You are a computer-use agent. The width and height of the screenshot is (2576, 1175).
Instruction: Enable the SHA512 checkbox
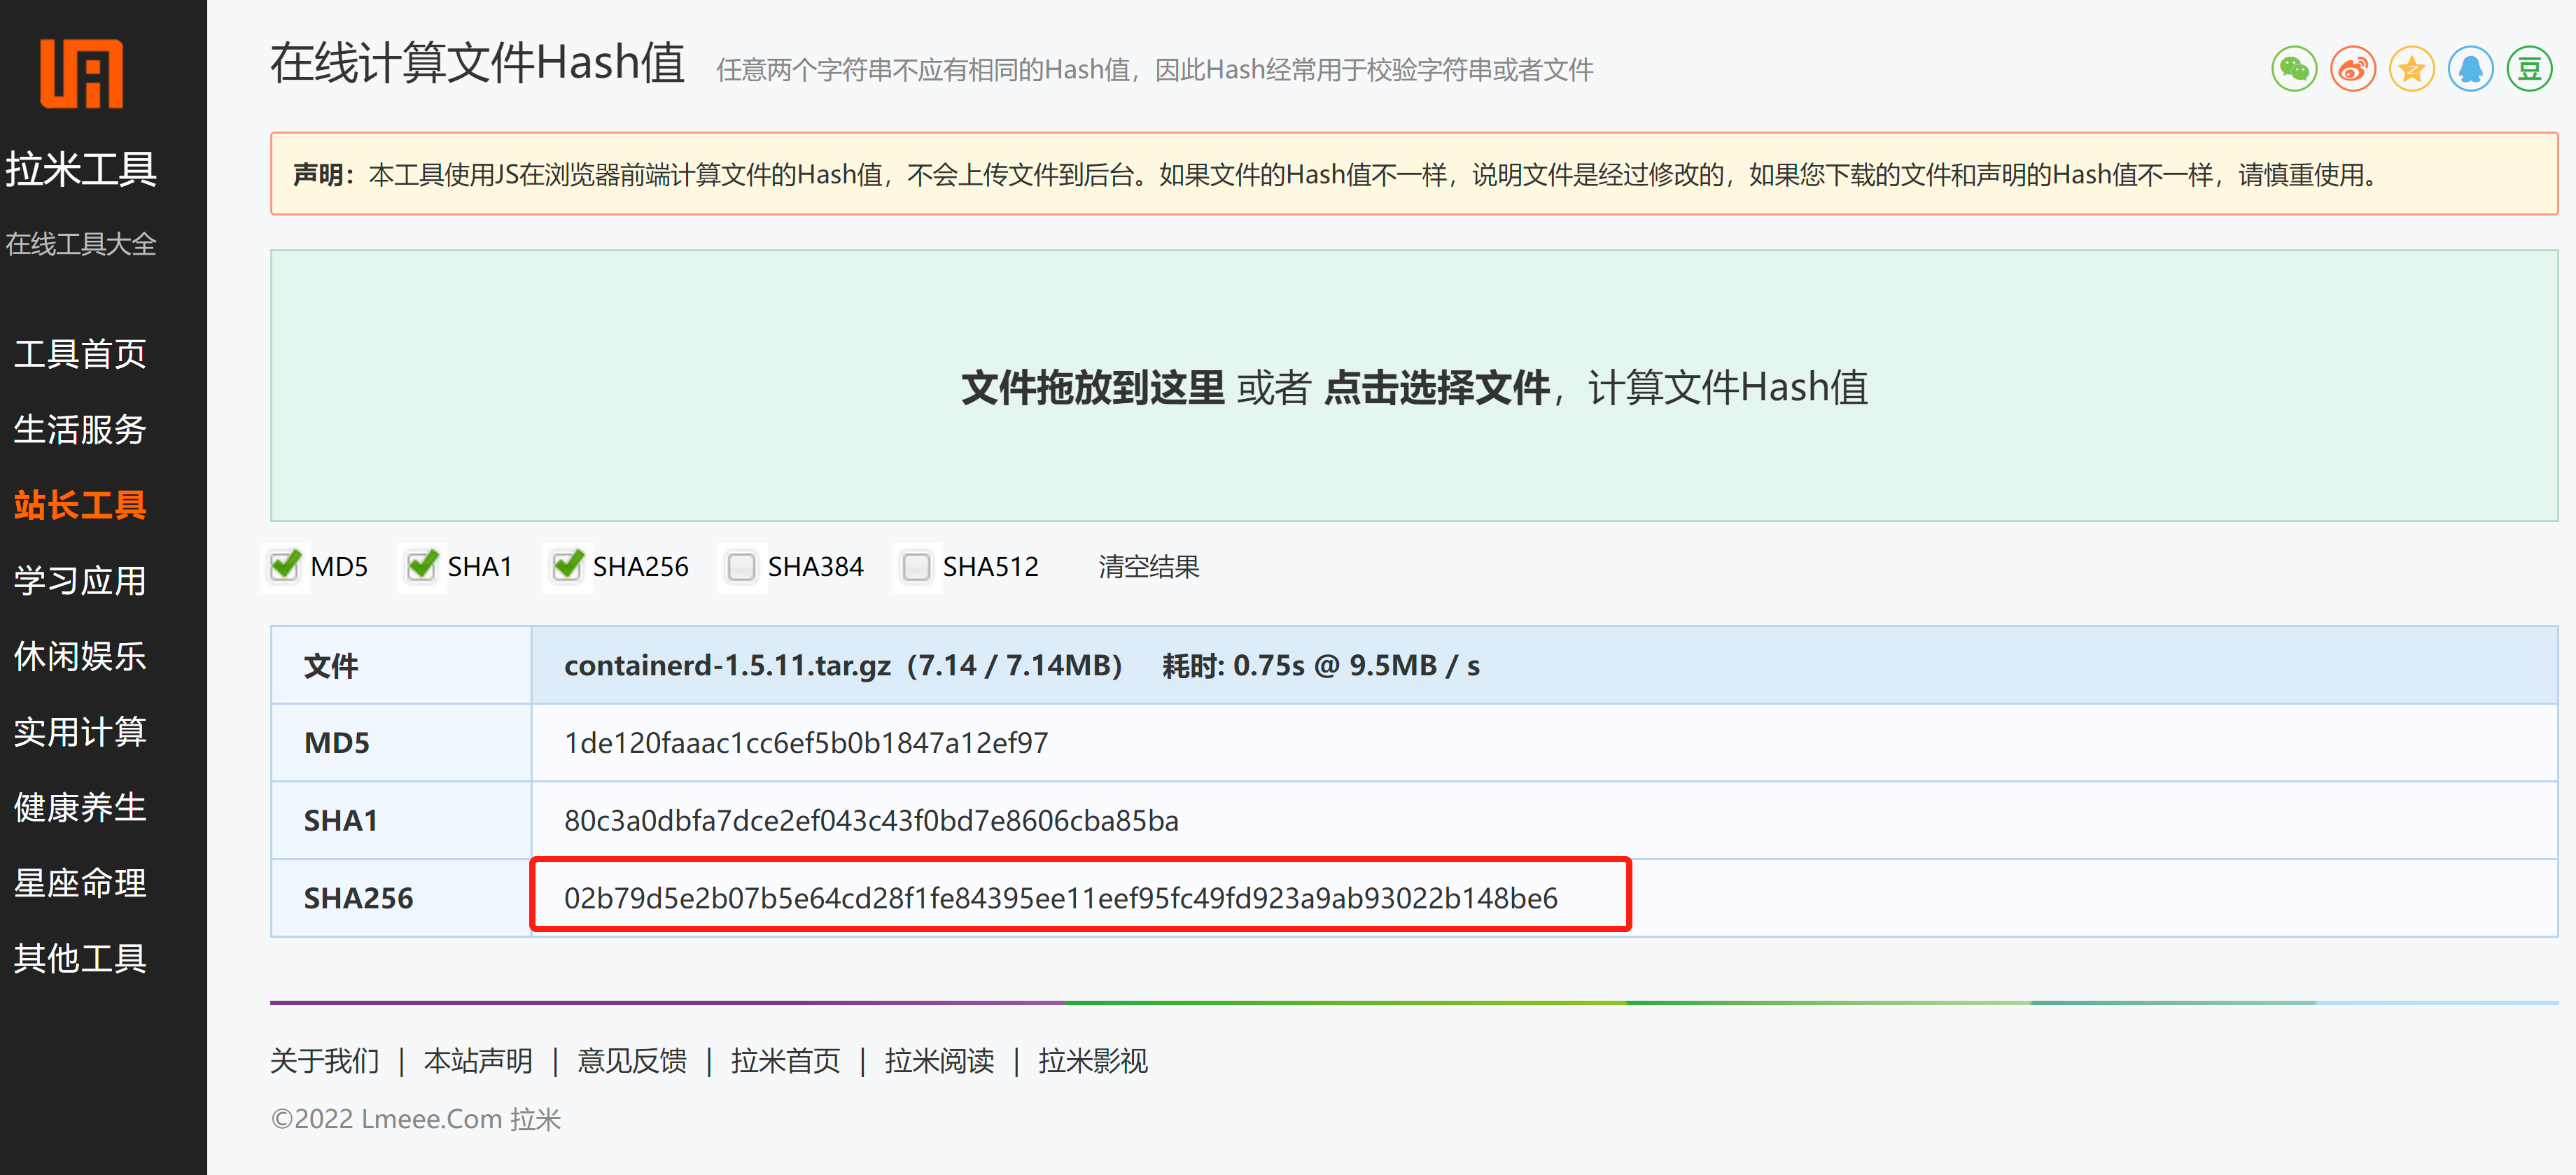(916, 567)
